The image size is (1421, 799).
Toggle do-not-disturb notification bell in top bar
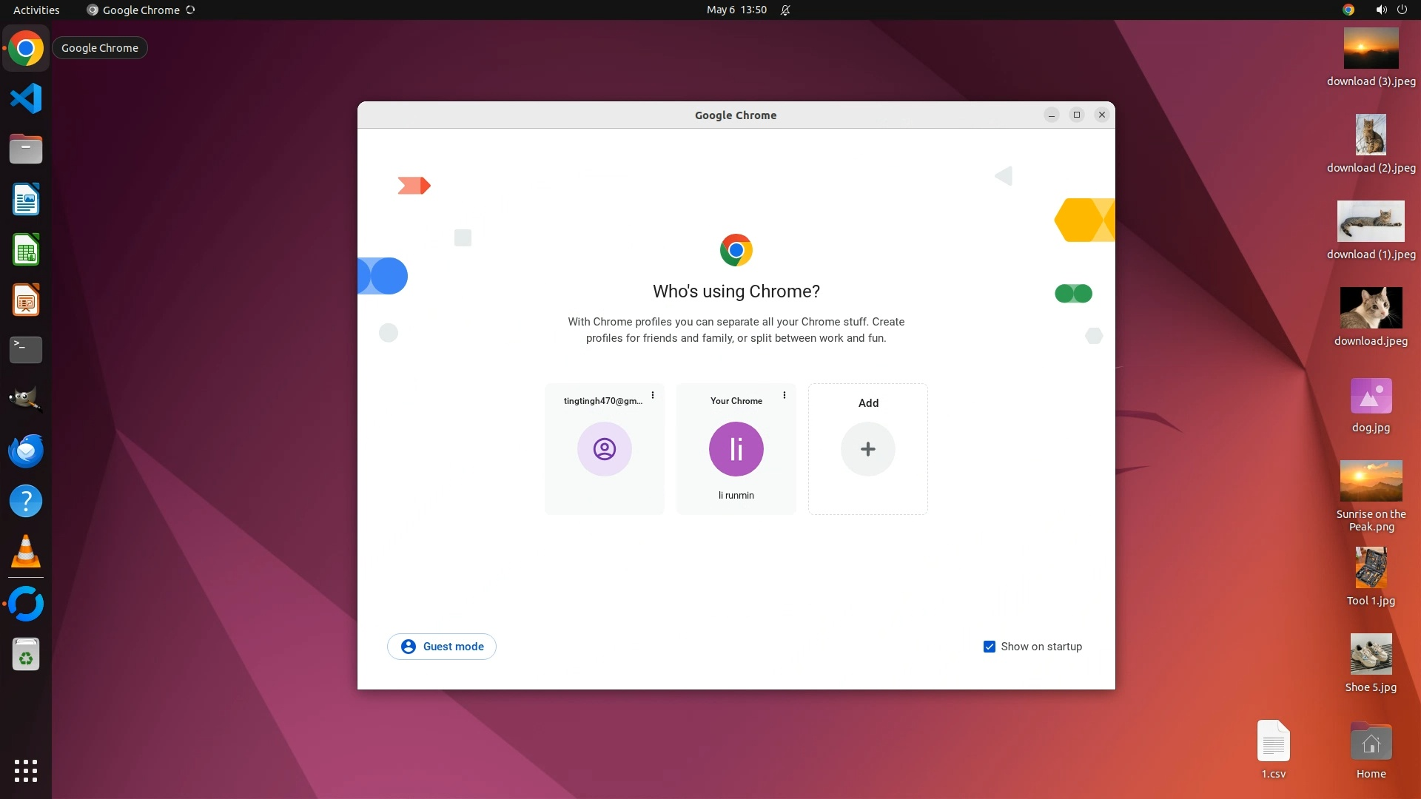click(785, 10)
